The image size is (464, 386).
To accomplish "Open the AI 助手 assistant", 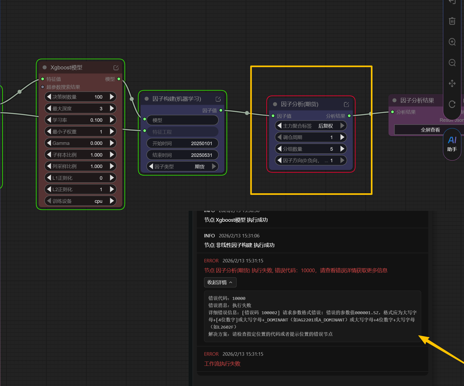I will coord(452,144).
